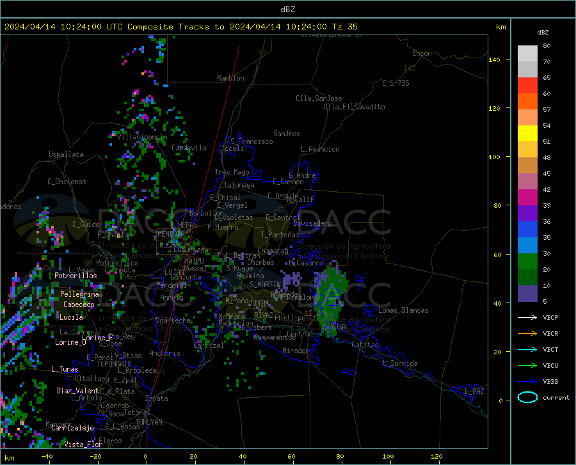Click the Uspallata place label
576x465 pixels.
pos(66,154)
